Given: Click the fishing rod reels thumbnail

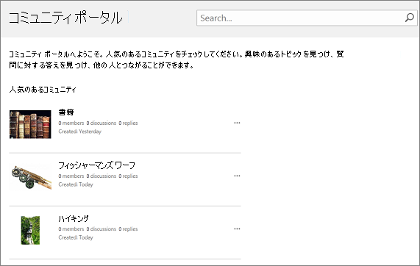Looking at the screenshot, I should click(30, 177).
